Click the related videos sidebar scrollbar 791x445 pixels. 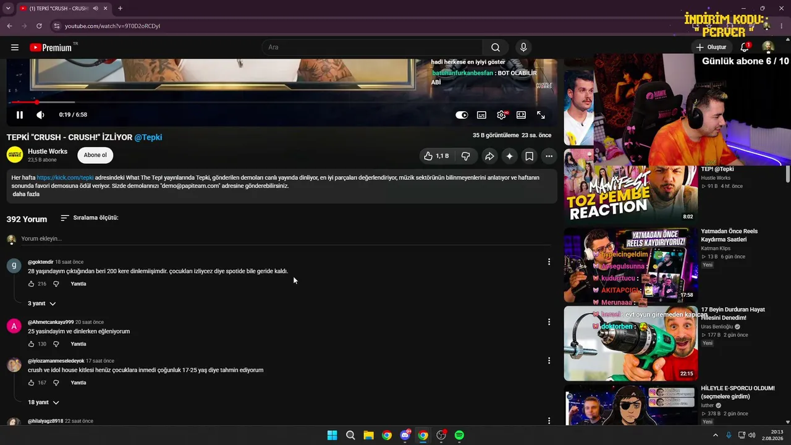click(x=788, y=173)
